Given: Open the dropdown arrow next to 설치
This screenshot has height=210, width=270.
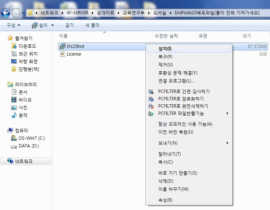Looking at the screenshot, I should coord(52,25).
